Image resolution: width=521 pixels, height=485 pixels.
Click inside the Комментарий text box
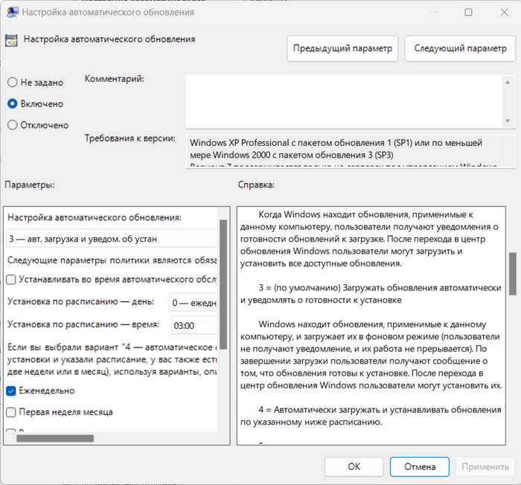coord(344,101)
